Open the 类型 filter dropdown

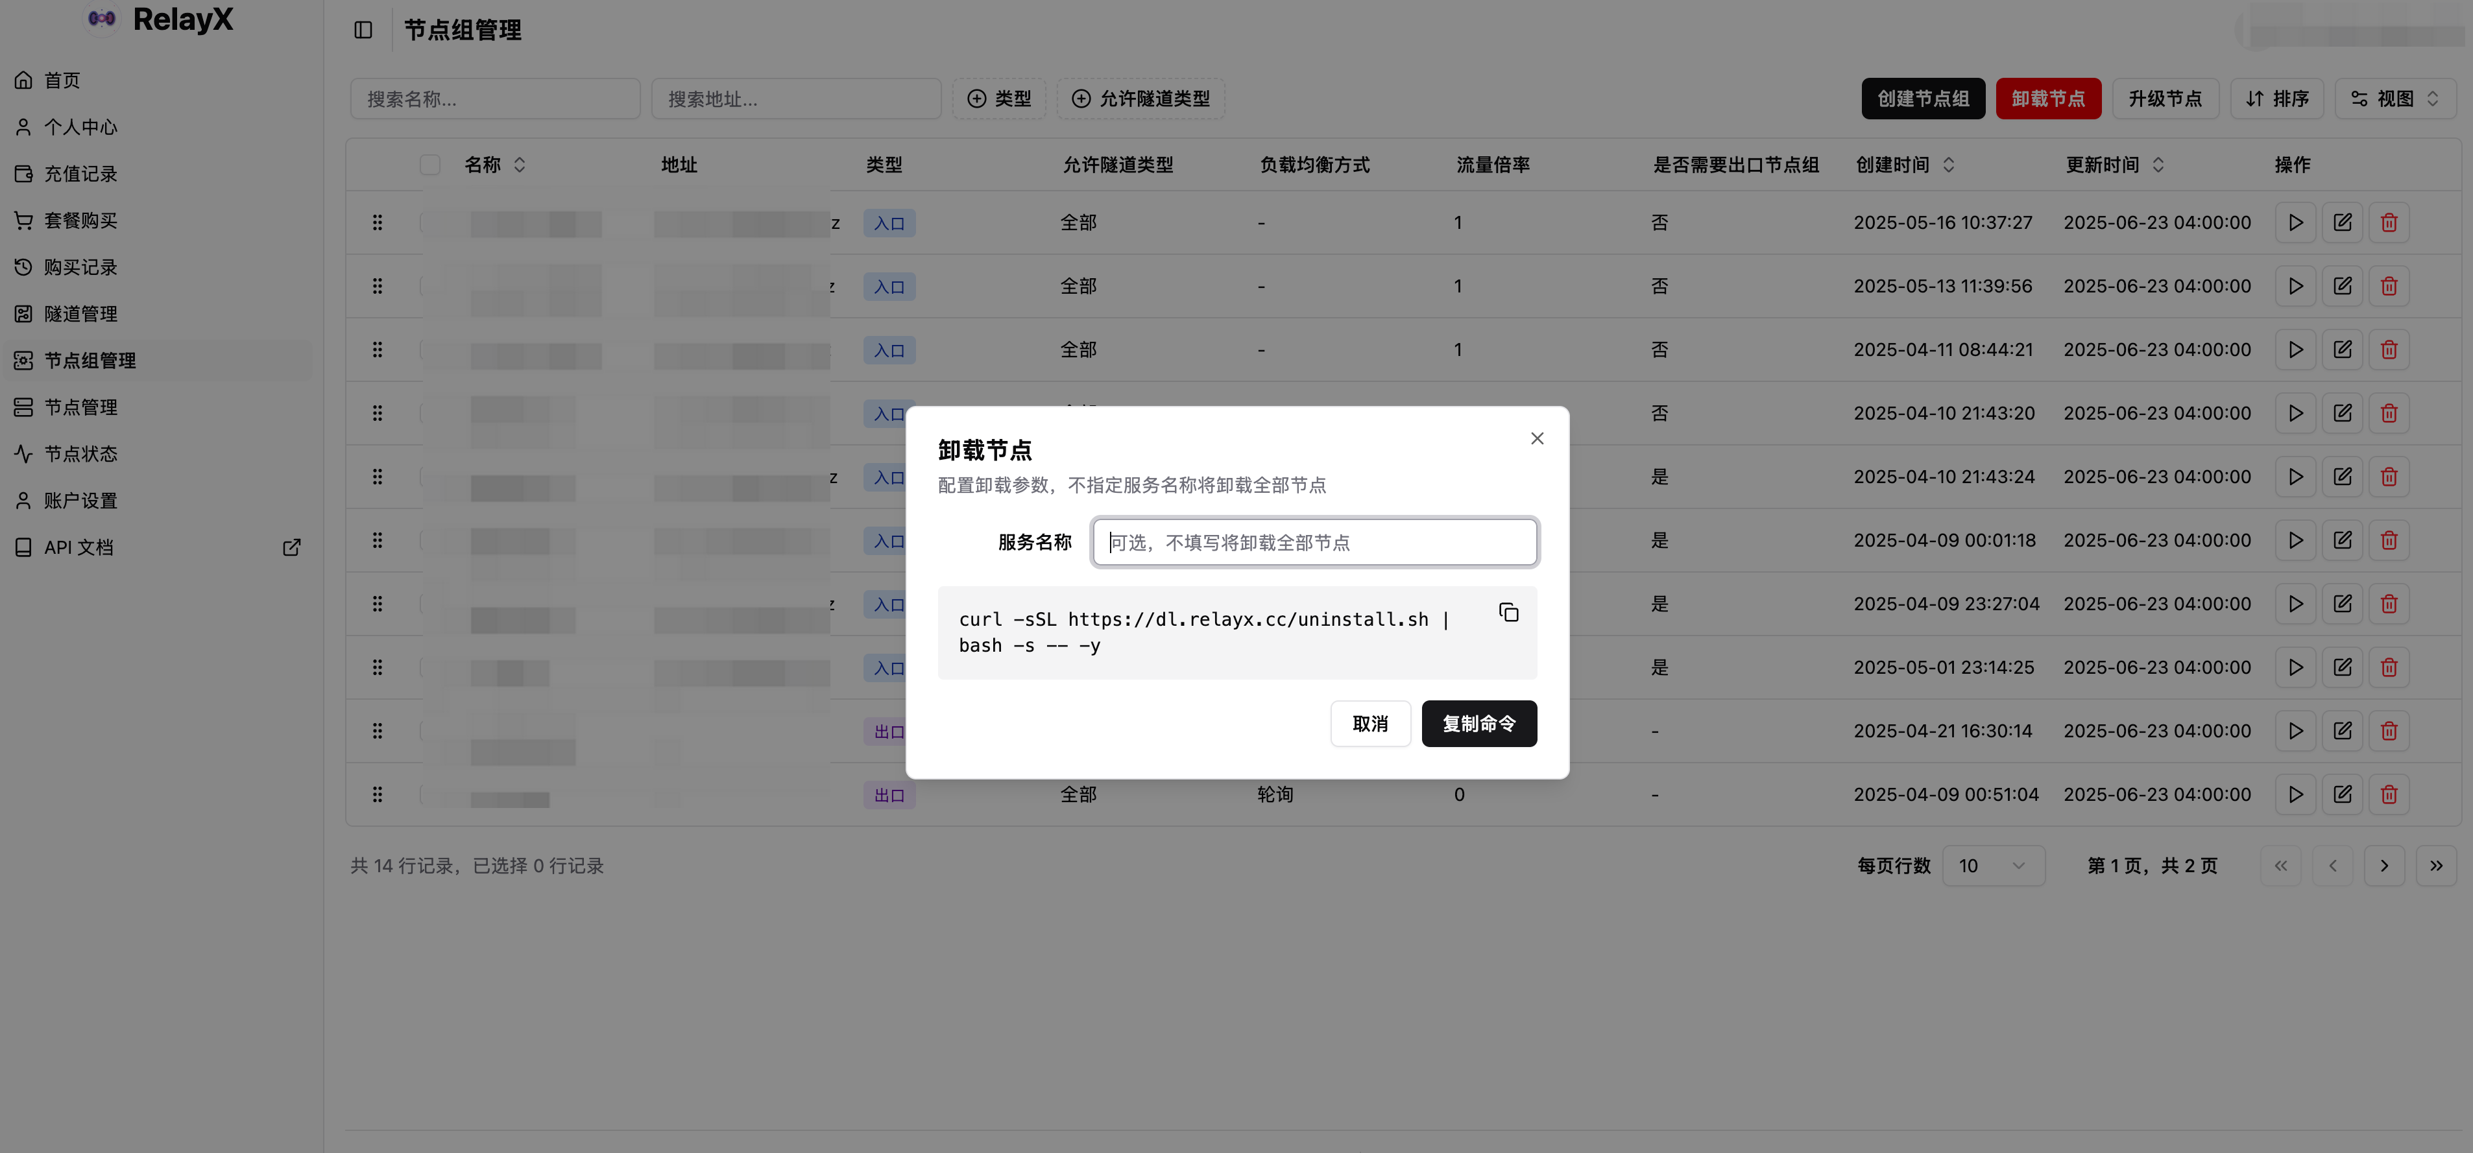pos(998,99)
